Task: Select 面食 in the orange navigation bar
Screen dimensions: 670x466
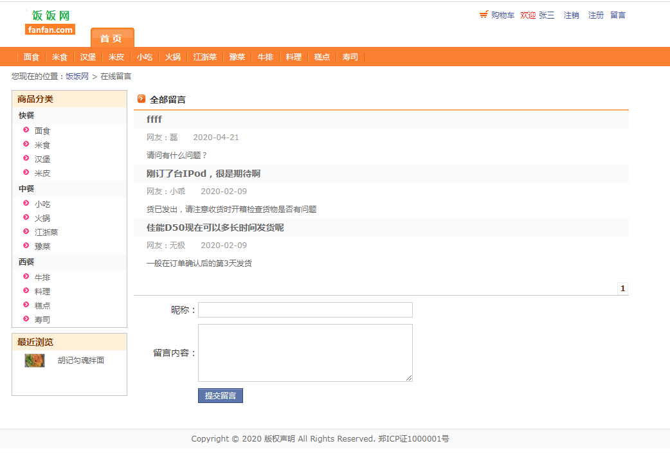Action: (x=32, y=57)
